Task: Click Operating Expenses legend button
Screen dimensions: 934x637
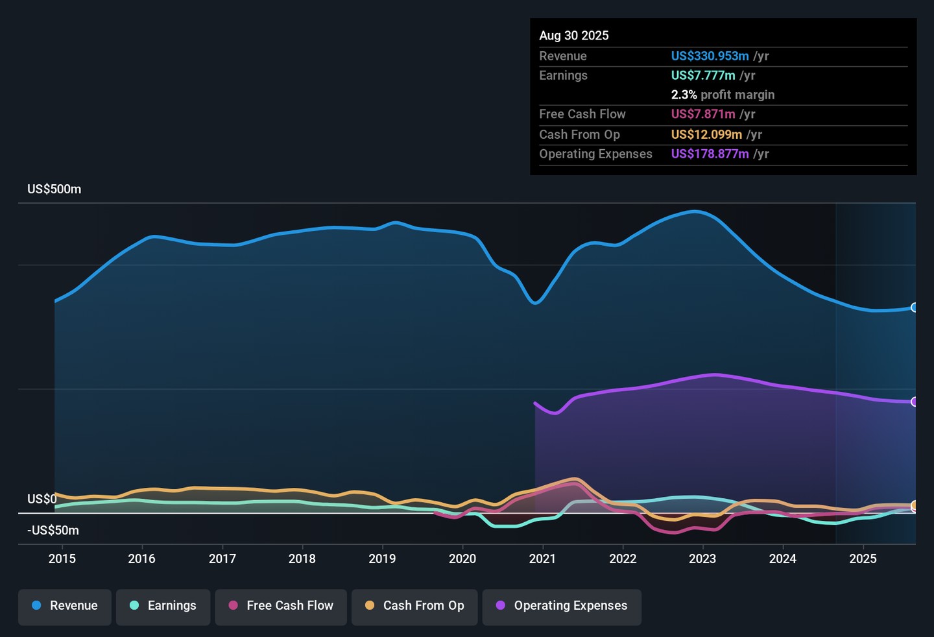Action: [x=562, y=606]
